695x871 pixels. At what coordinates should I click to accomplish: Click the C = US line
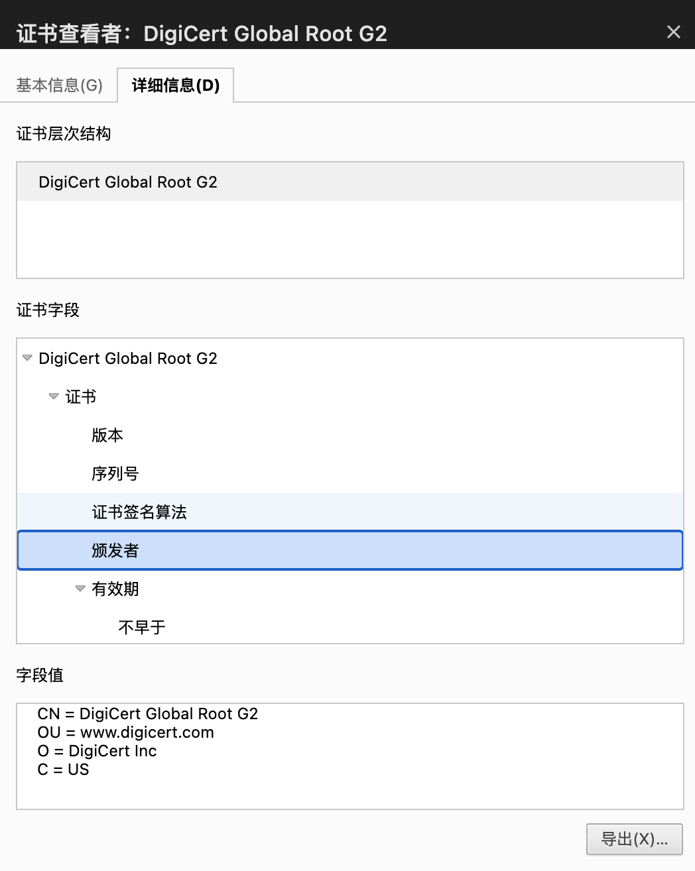(64, 770)
